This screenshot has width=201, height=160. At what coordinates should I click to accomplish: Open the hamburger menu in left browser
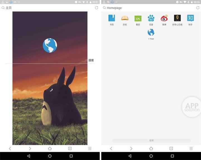click(90, 149)
